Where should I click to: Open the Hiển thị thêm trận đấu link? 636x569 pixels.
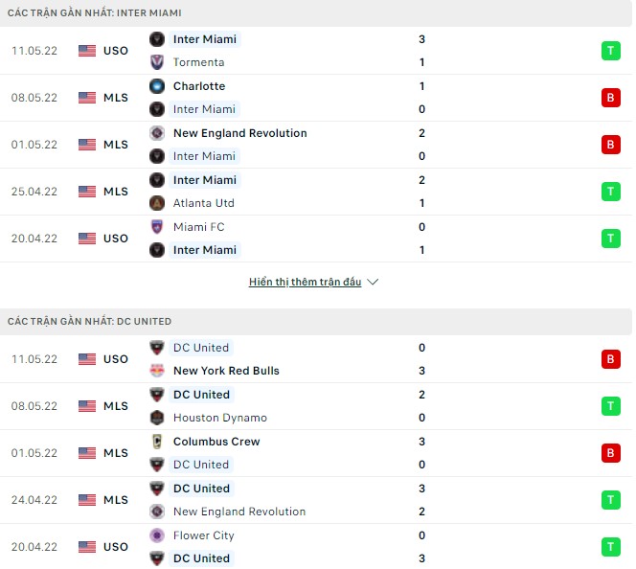(x=306, y=283)
